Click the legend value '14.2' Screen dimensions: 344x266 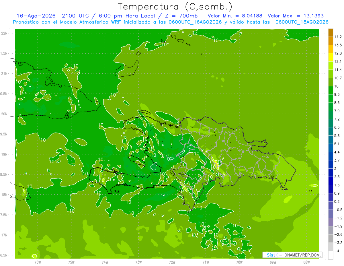pyautogui.click(x=338, y=37)
